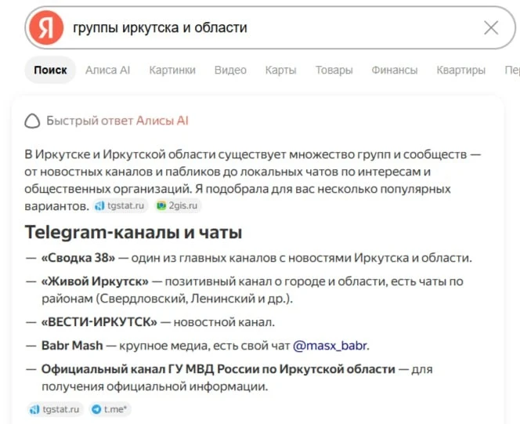Open bottom tgstat.ru source chip
This screenshot has width=520, height=424.
pyautogui.click(x=55, y=409)
